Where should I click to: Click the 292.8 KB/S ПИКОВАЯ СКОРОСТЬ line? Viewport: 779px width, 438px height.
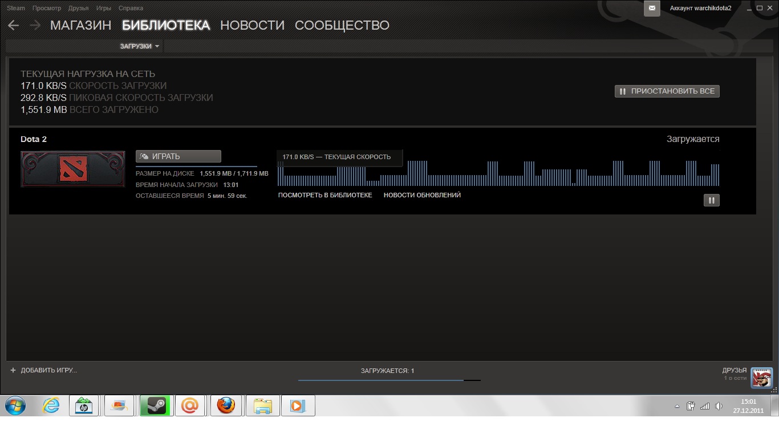pyautogui.click(x=117, y=98)
